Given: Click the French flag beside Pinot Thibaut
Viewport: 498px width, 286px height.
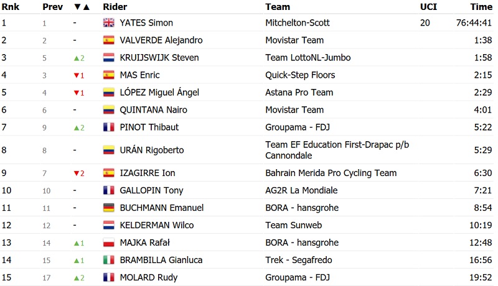Looking at the screenshot, I should pos(109,127).
